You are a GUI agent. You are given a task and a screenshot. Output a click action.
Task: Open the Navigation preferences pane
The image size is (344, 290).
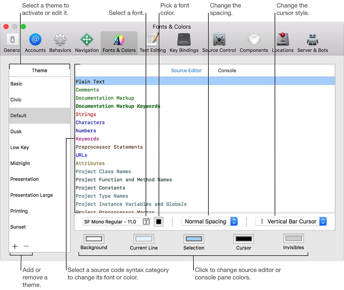click(87, 43)
